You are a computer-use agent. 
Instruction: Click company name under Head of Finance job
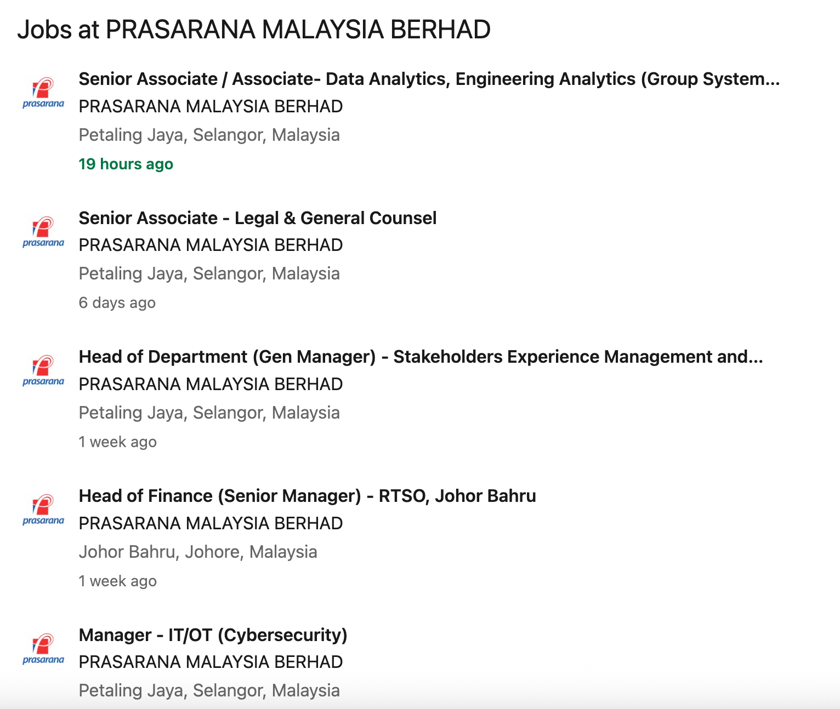(211, 523)
